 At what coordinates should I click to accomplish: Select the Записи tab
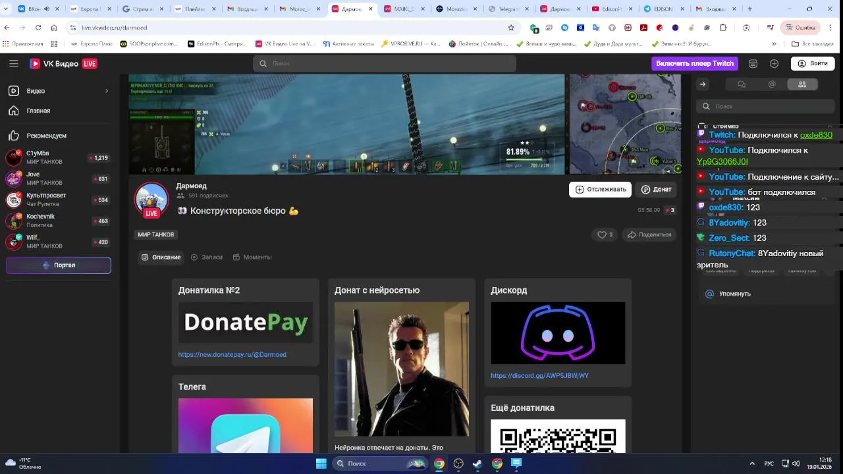pos(207,257)
